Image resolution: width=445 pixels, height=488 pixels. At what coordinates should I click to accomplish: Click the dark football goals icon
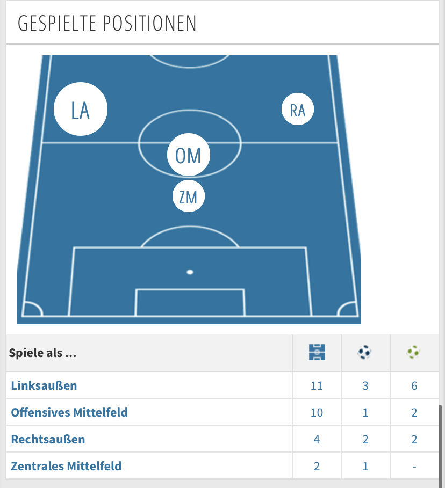364,352
